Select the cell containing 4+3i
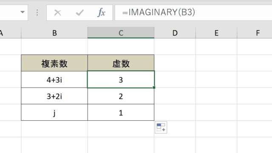 [x=54, y=79]
